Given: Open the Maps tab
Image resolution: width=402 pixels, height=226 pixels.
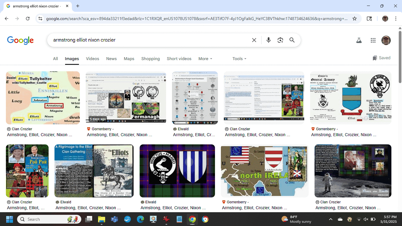Looking at the screenshot, I should point(129,59).
